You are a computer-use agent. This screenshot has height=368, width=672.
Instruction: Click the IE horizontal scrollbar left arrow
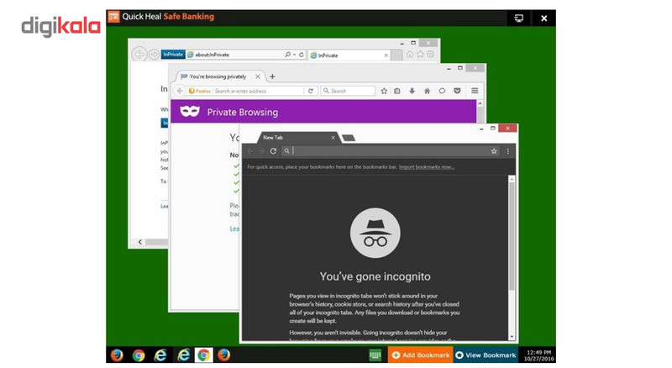140,242
